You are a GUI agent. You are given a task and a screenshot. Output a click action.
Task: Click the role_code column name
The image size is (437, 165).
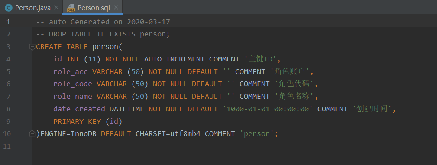(x=73, y=84)
